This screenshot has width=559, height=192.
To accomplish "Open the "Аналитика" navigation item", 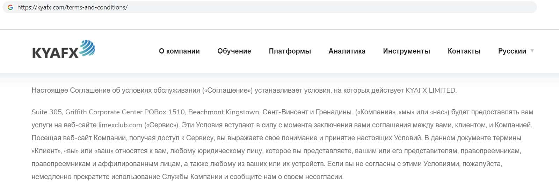I will click(x=347, y=51).
